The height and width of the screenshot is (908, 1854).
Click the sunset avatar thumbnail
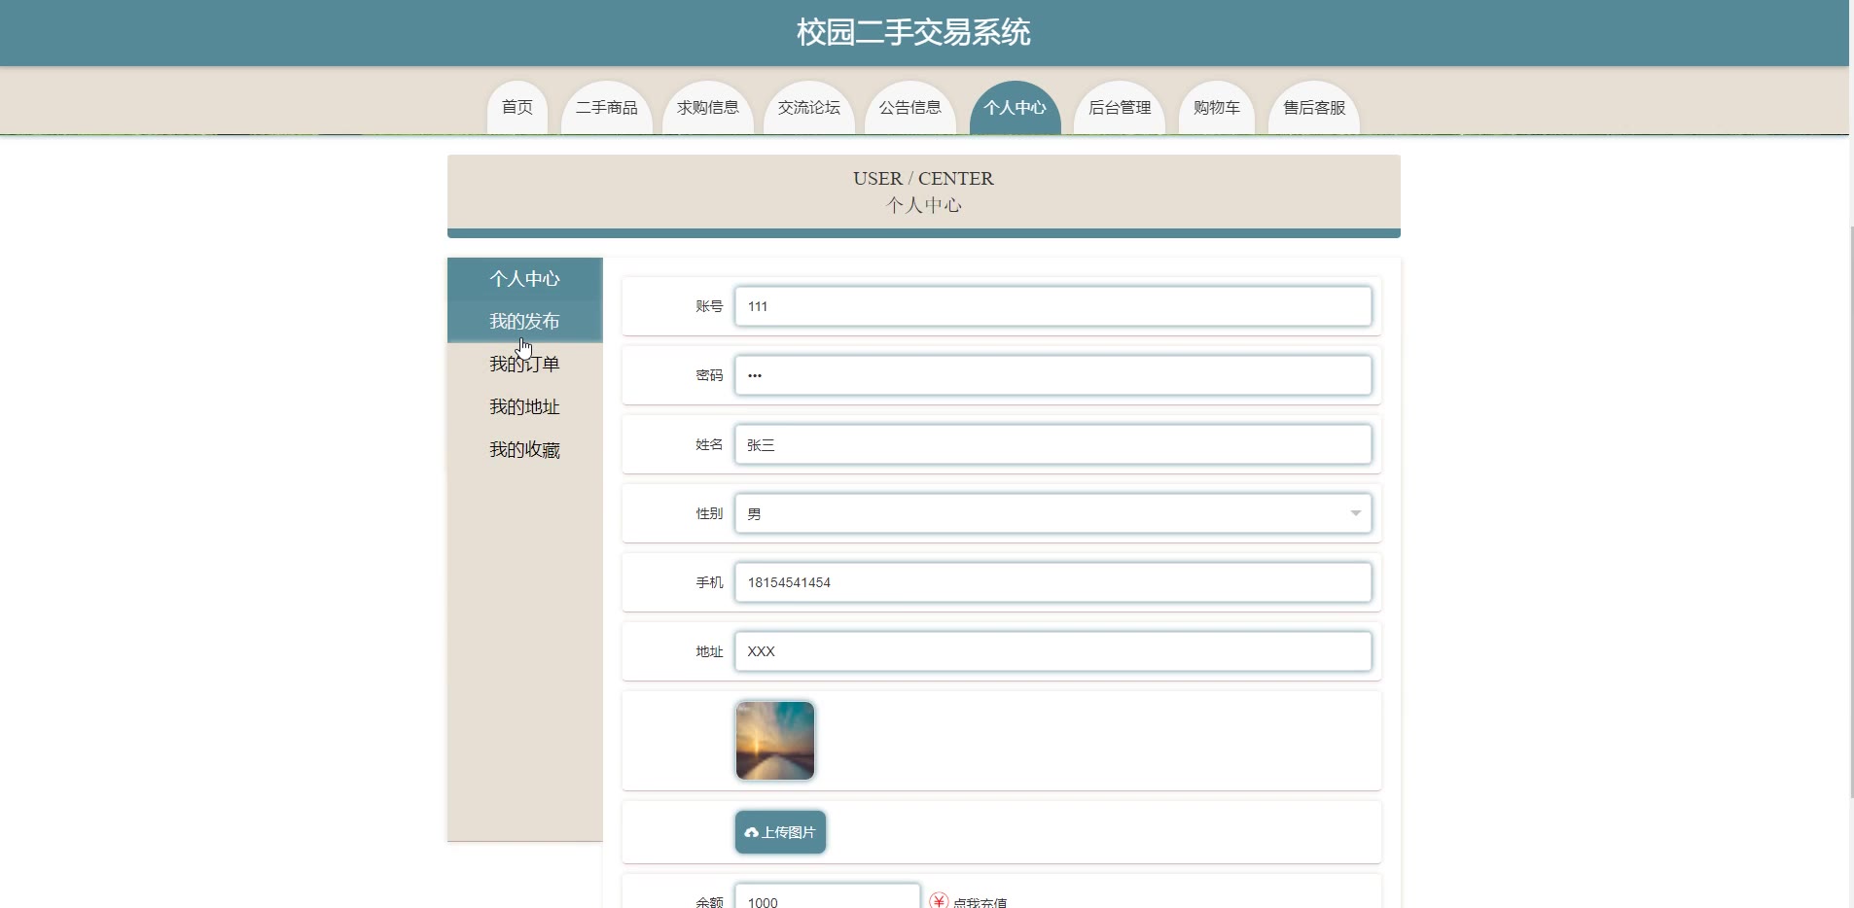pyautogui.click(x=775, y=741)
